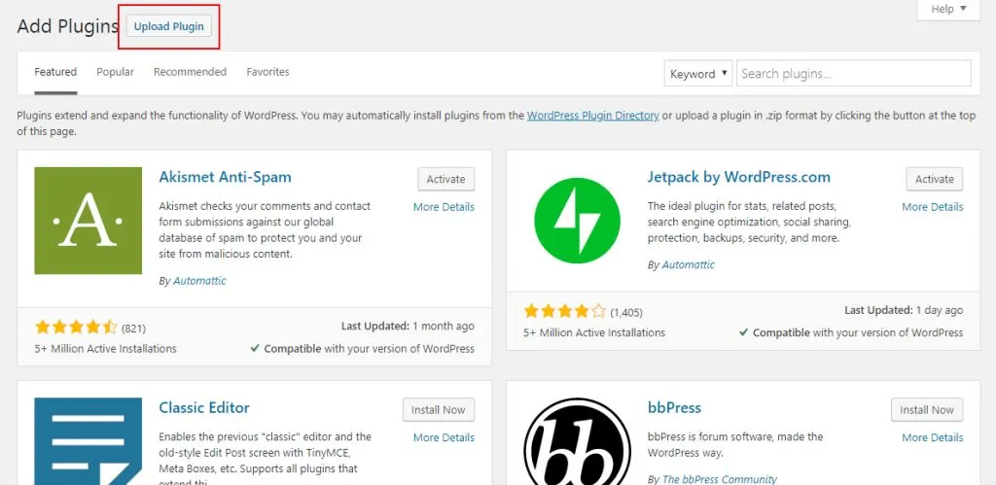
Task: Click the Classic Editor plugin icon
Action: pyautogui.click(x=89, y=441)
